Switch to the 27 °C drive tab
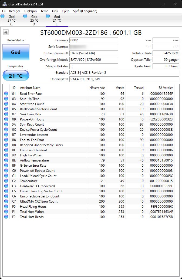 [12, 20]
